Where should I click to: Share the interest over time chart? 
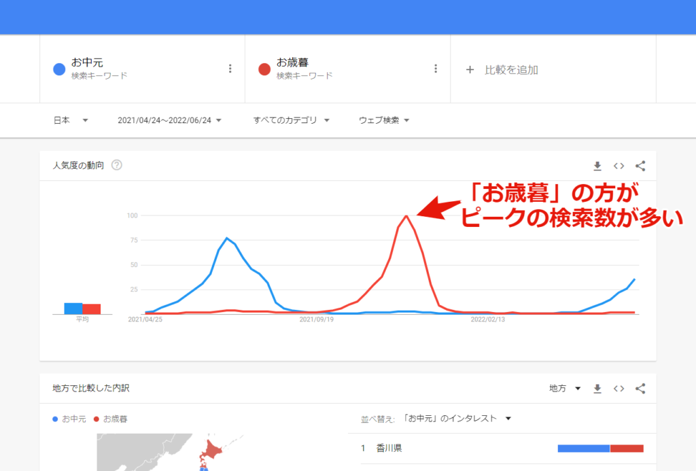[640, 165]
